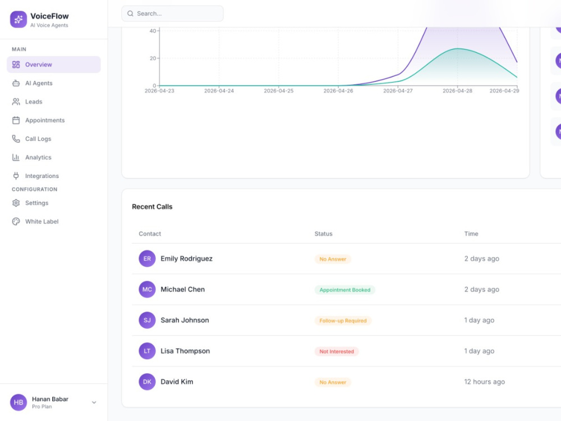Screen dimensions: 561x421
Task: Click the Lisa Thompson contact name
Action: point(185,351)
